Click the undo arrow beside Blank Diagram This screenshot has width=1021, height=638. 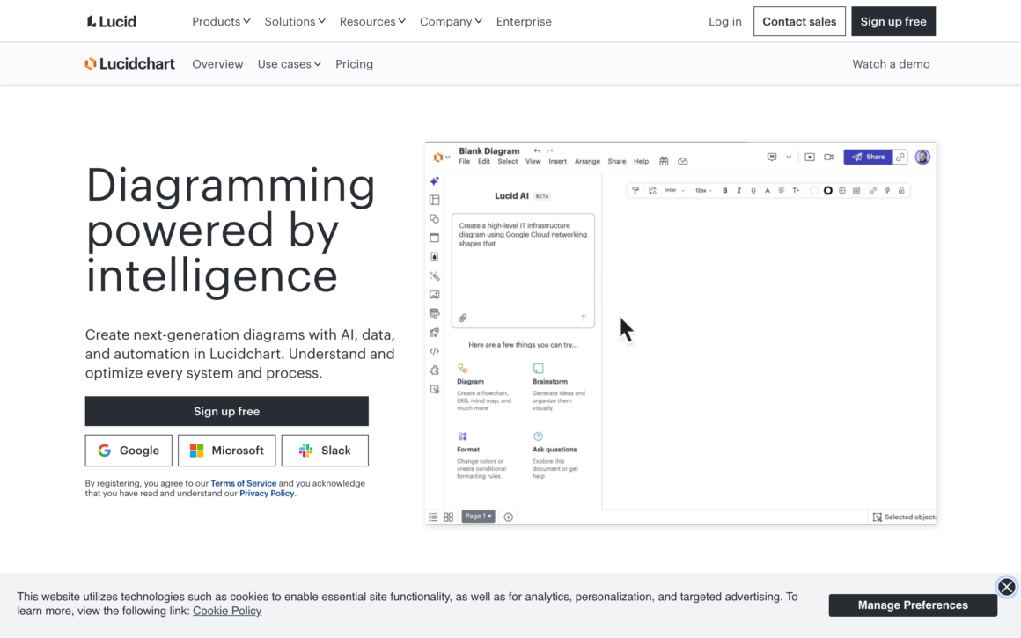537,151
